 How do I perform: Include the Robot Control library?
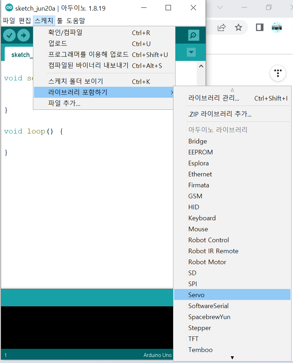tap(232, 240)
